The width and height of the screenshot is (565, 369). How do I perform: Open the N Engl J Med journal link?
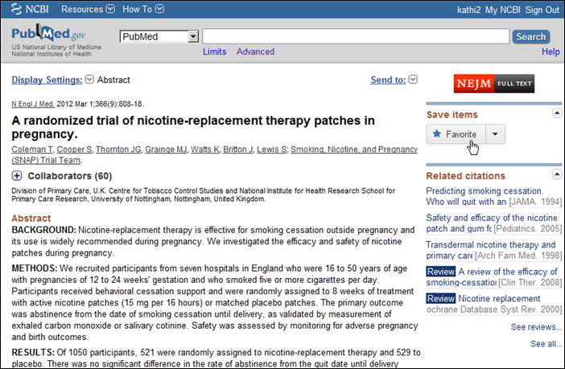point(33,104)
